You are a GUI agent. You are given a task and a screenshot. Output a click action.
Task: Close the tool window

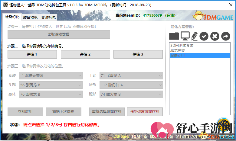pyautogui.click(x=231, y=5)
